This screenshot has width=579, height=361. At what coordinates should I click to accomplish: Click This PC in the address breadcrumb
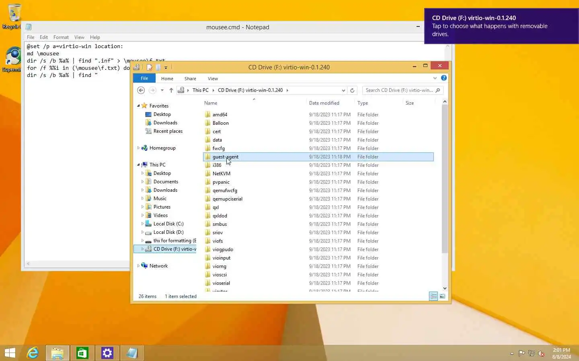click(x=200, y=90)
